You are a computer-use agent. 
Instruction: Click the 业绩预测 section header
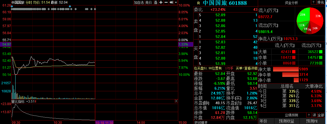292,115
